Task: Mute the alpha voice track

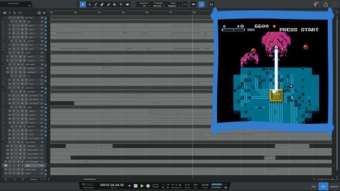Action: [10, 170]
